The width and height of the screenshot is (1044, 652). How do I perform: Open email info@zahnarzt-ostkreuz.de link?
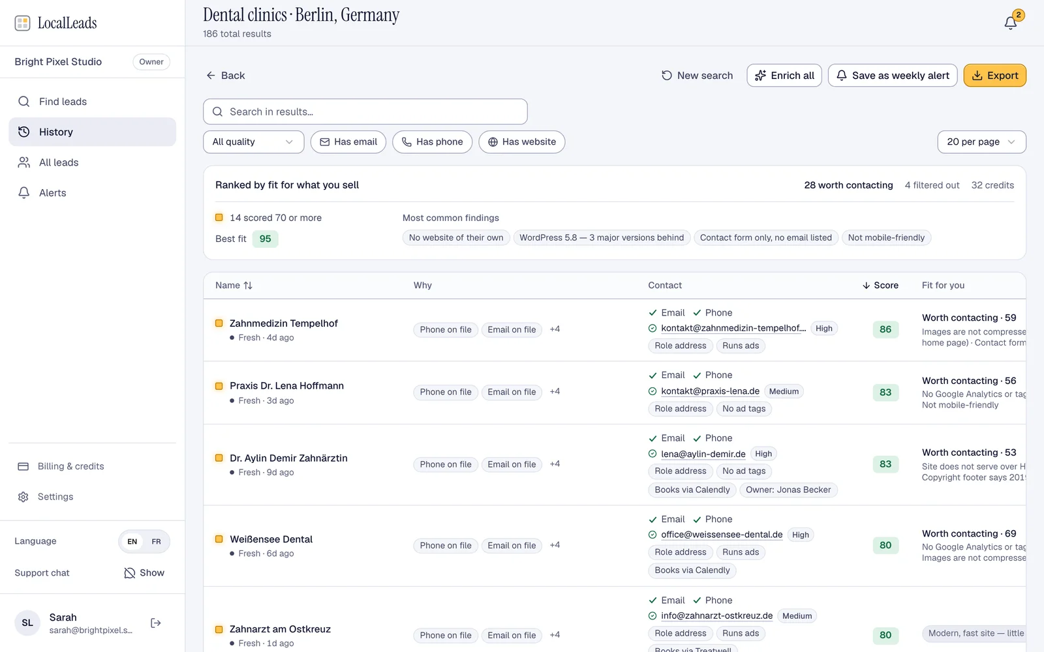click(x=716, y=616)
